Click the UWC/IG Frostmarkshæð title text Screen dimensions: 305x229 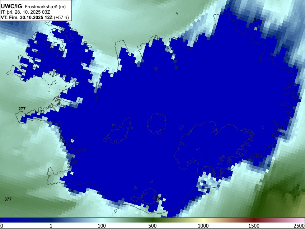(33, 6)
